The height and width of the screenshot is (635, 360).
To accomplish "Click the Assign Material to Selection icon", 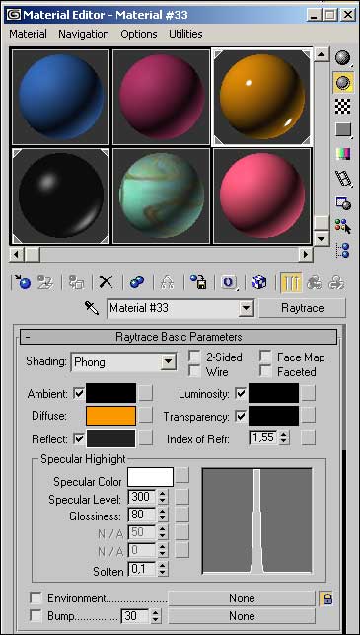I will (77, 282).
